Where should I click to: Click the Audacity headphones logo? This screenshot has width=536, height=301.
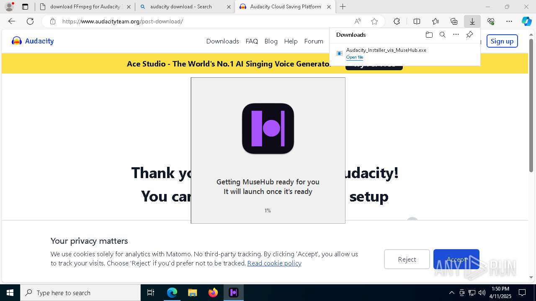point(17,41)
